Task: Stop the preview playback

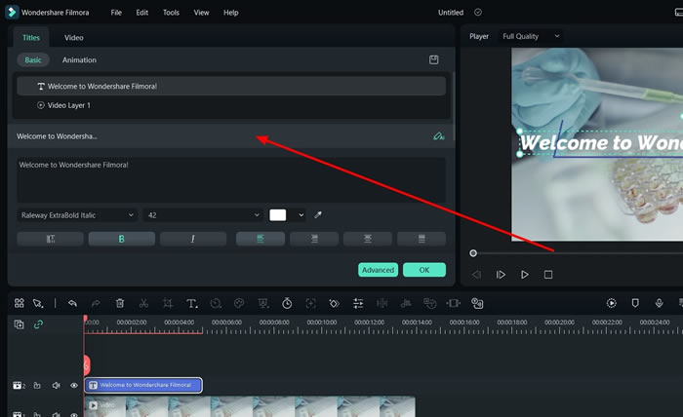Action: (548, 275)
